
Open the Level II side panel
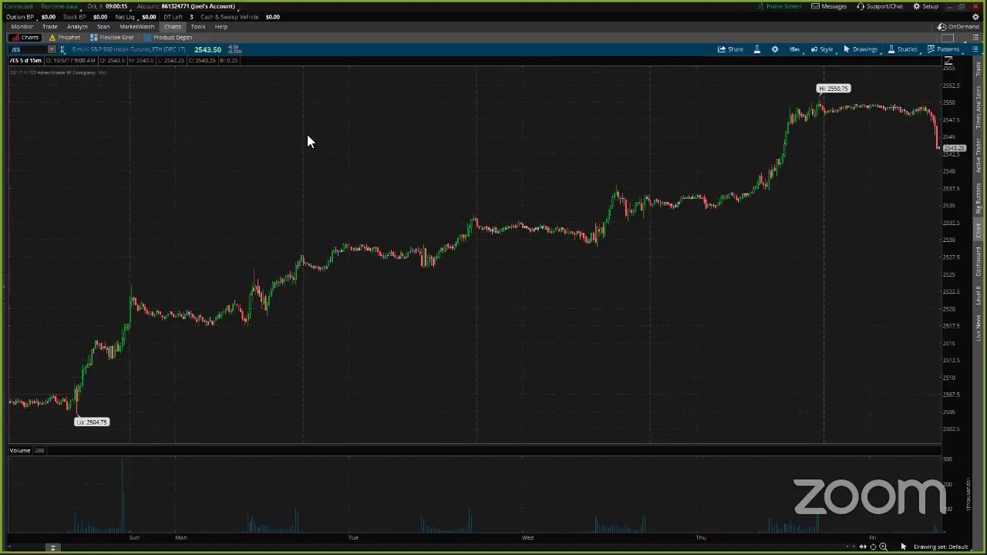[979, 294]
